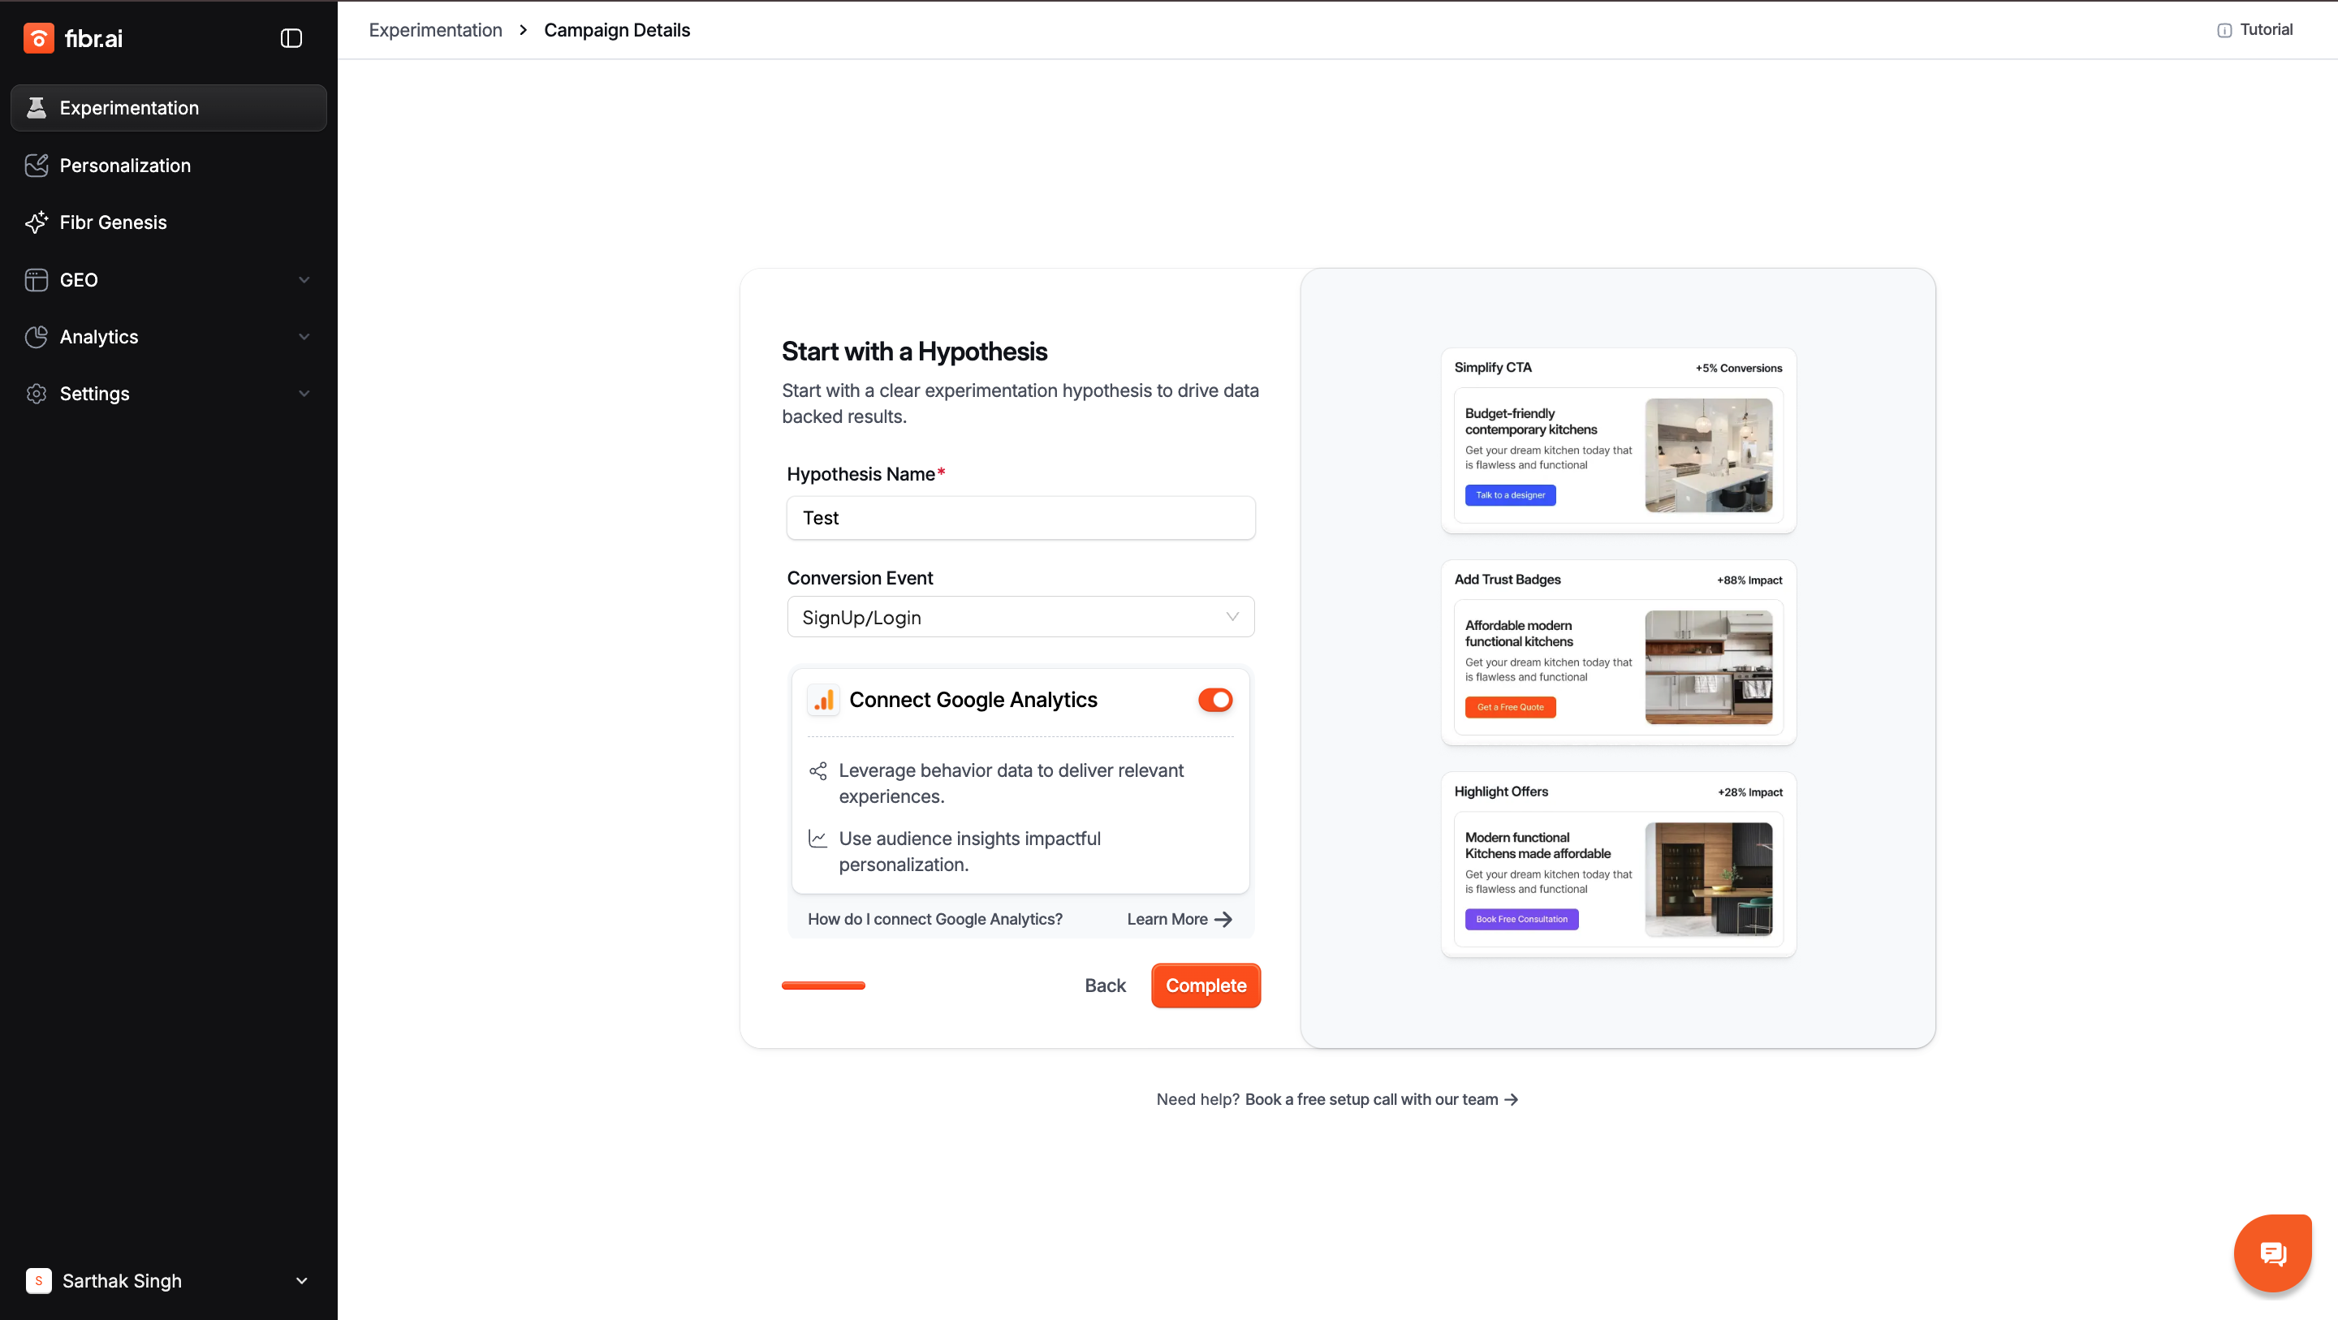The height and width of the screenshot is (1320, 2338).
Task: Toggle off Connect Google Analytics switch
Action: [x=1214, y=700]
